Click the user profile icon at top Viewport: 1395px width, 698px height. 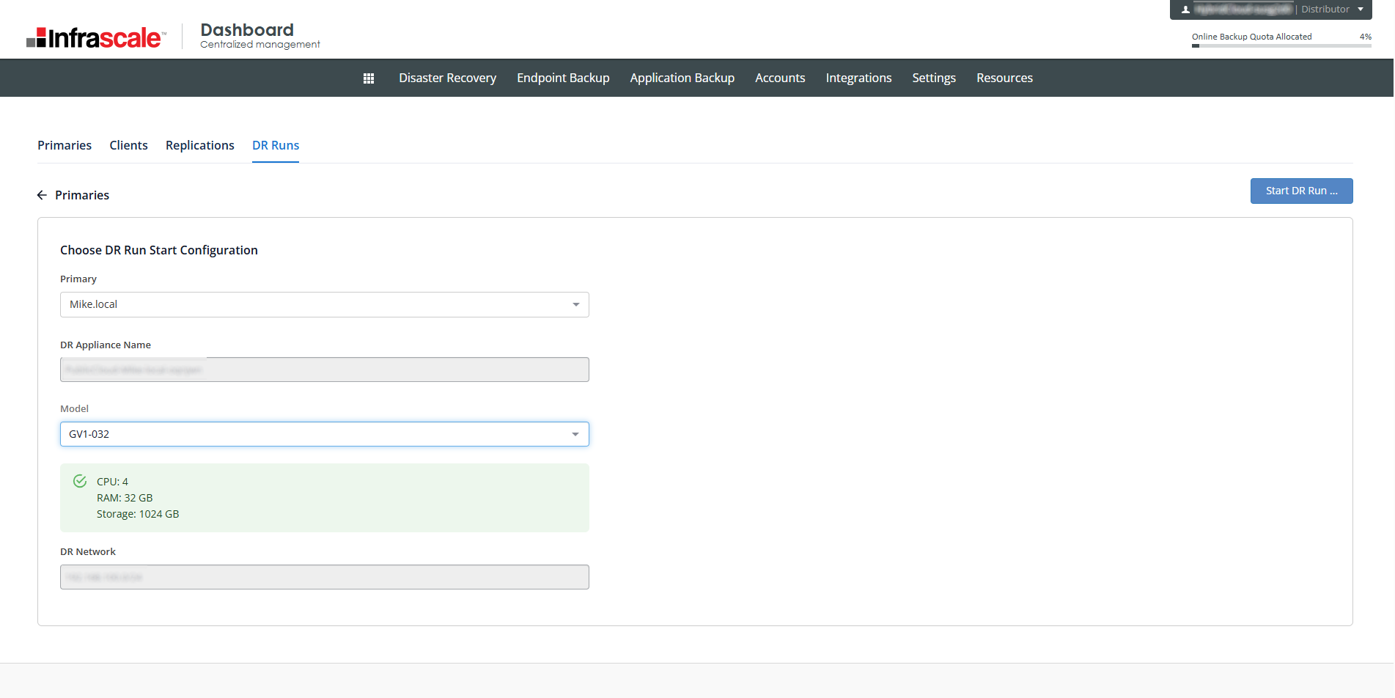(x=1185, y=10)
